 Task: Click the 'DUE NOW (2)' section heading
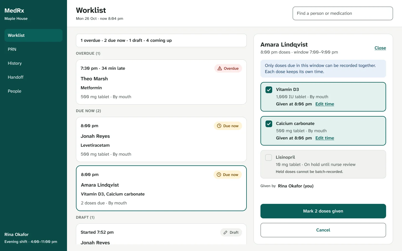pos(88,111)
